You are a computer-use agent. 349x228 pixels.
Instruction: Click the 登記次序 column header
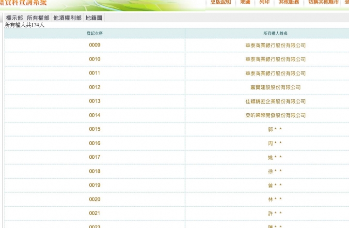tap(95, 33)
